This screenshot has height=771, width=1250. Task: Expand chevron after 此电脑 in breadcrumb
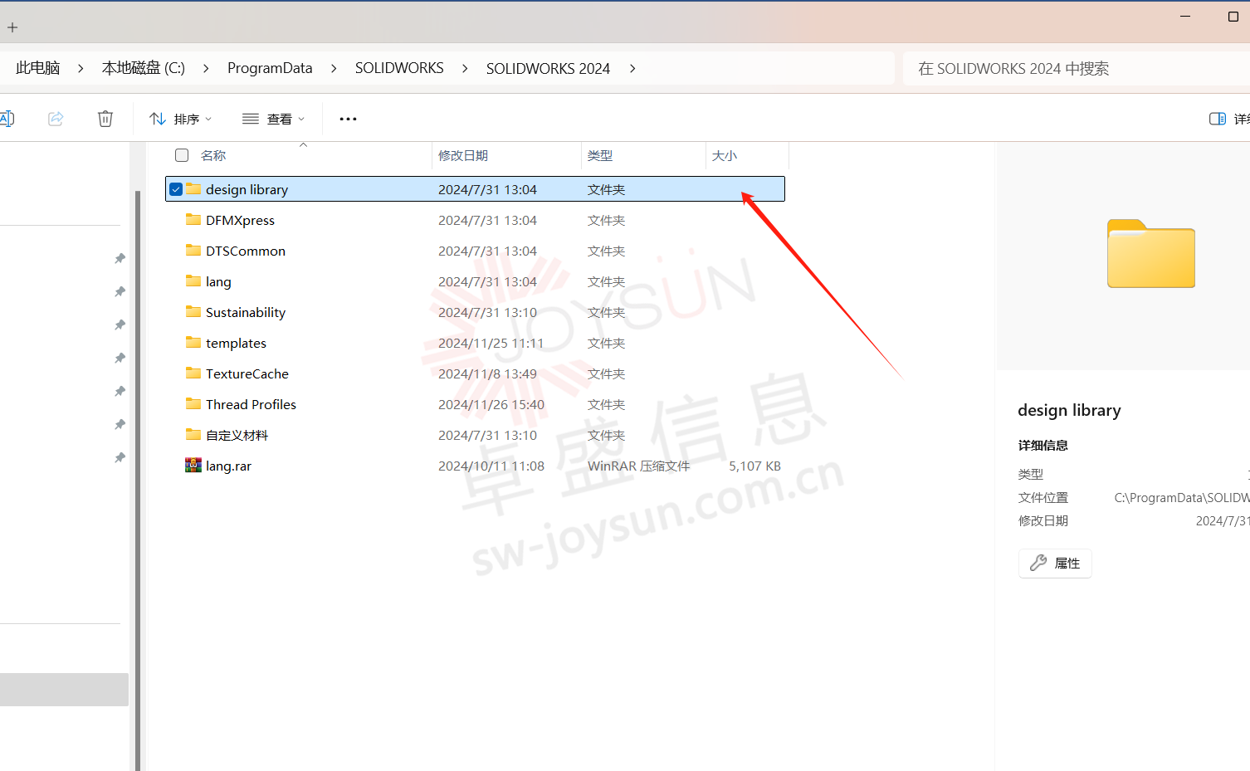click(81, 68)
